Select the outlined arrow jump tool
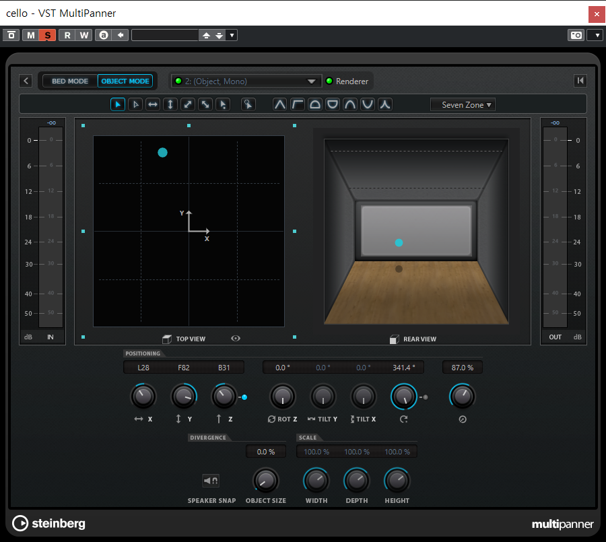606x542 pixels. 135,104
